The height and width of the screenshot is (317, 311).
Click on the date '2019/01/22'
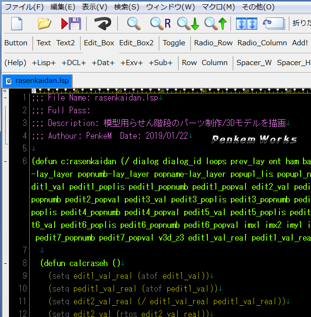click(167, 136)
